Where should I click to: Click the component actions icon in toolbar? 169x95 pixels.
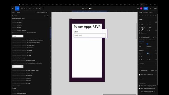tap(83, 8)
